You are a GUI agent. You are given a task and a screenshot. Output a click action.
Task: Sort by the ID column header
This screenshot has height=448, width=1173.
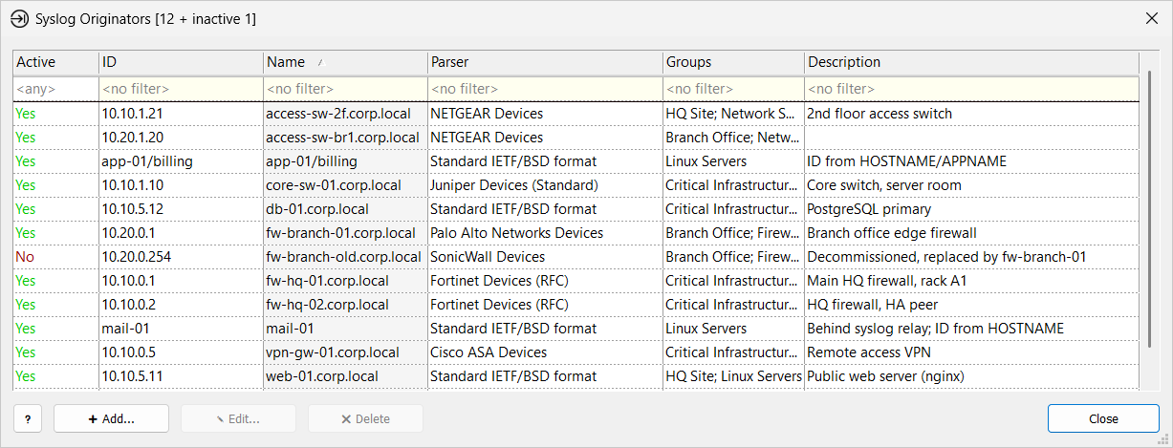(x=181, y=62)
